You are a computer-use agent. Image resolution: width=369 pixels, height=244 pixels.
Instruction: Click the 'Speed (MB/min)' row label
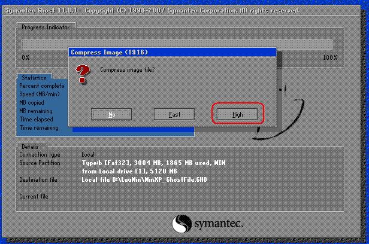point(40,94)
